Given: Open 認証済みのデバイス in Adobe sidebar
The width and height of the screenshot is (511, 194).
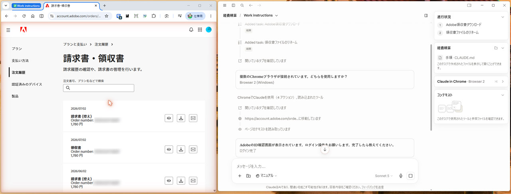Looking at the screenshot, I should pos(27,84).
